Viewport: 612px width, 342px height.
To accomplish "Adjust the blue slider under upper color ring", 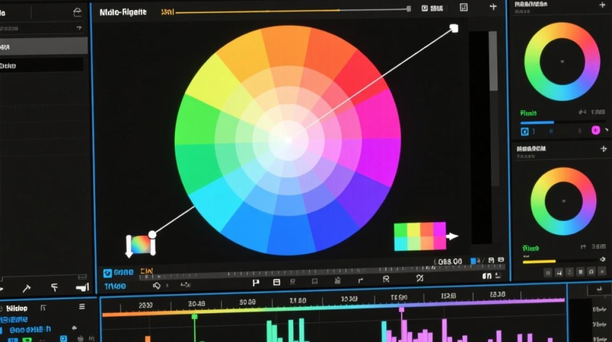I will coord(562,122).
